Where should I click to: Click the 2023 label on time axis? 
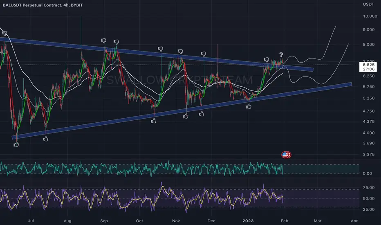(248, 221)
